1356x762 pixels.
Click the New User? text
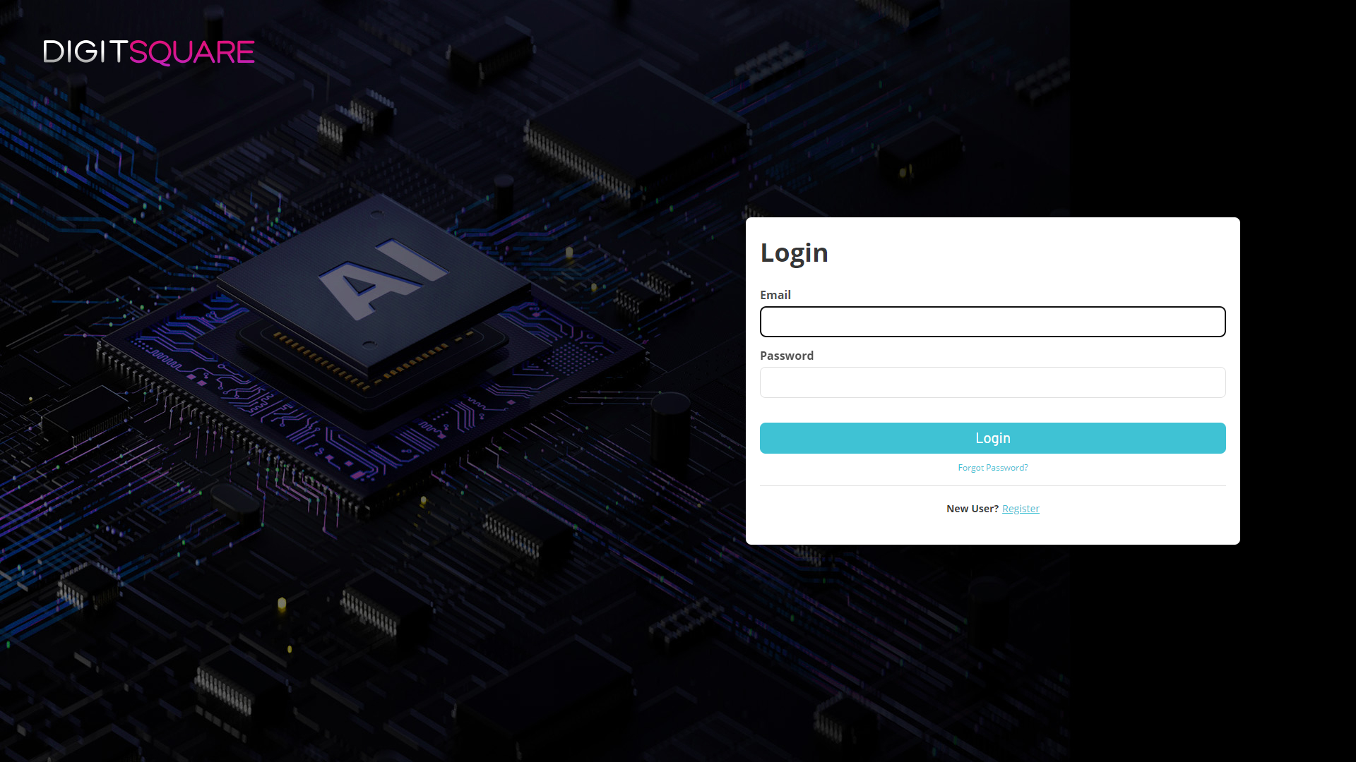[x=973, y=508]
